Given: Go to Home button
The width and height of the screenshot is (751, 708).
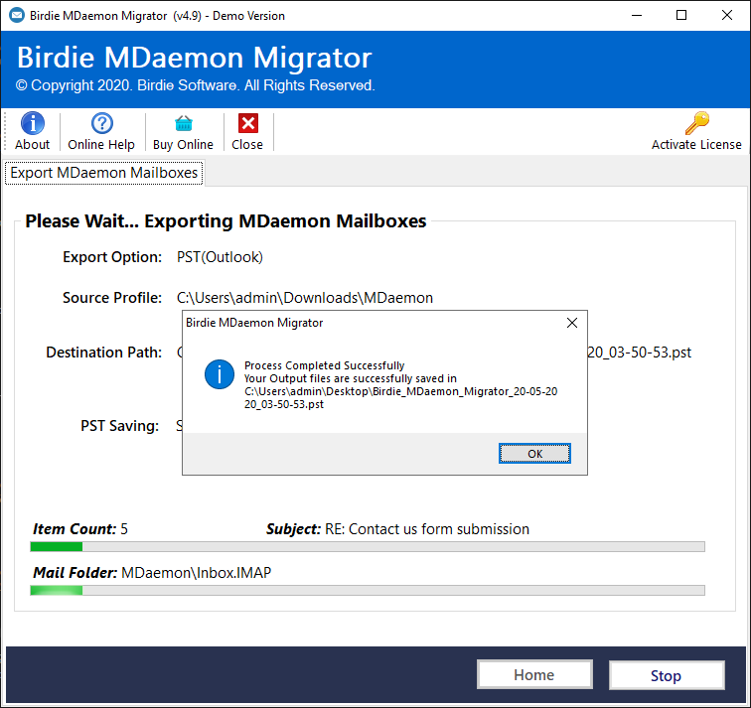Looking at the screenshot, I should (x=534, y=674).
